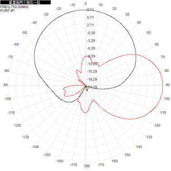Click the -160 degree angle label
This screenshot has height=171, width=171.
tap(60, 161)
